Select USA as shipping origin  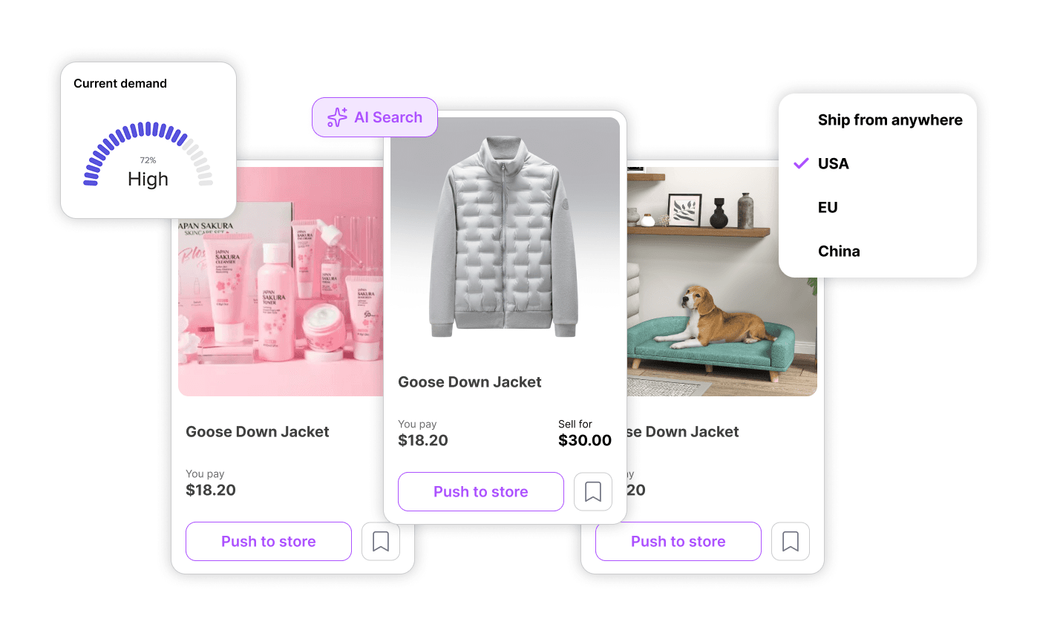[x=833, y=163]
